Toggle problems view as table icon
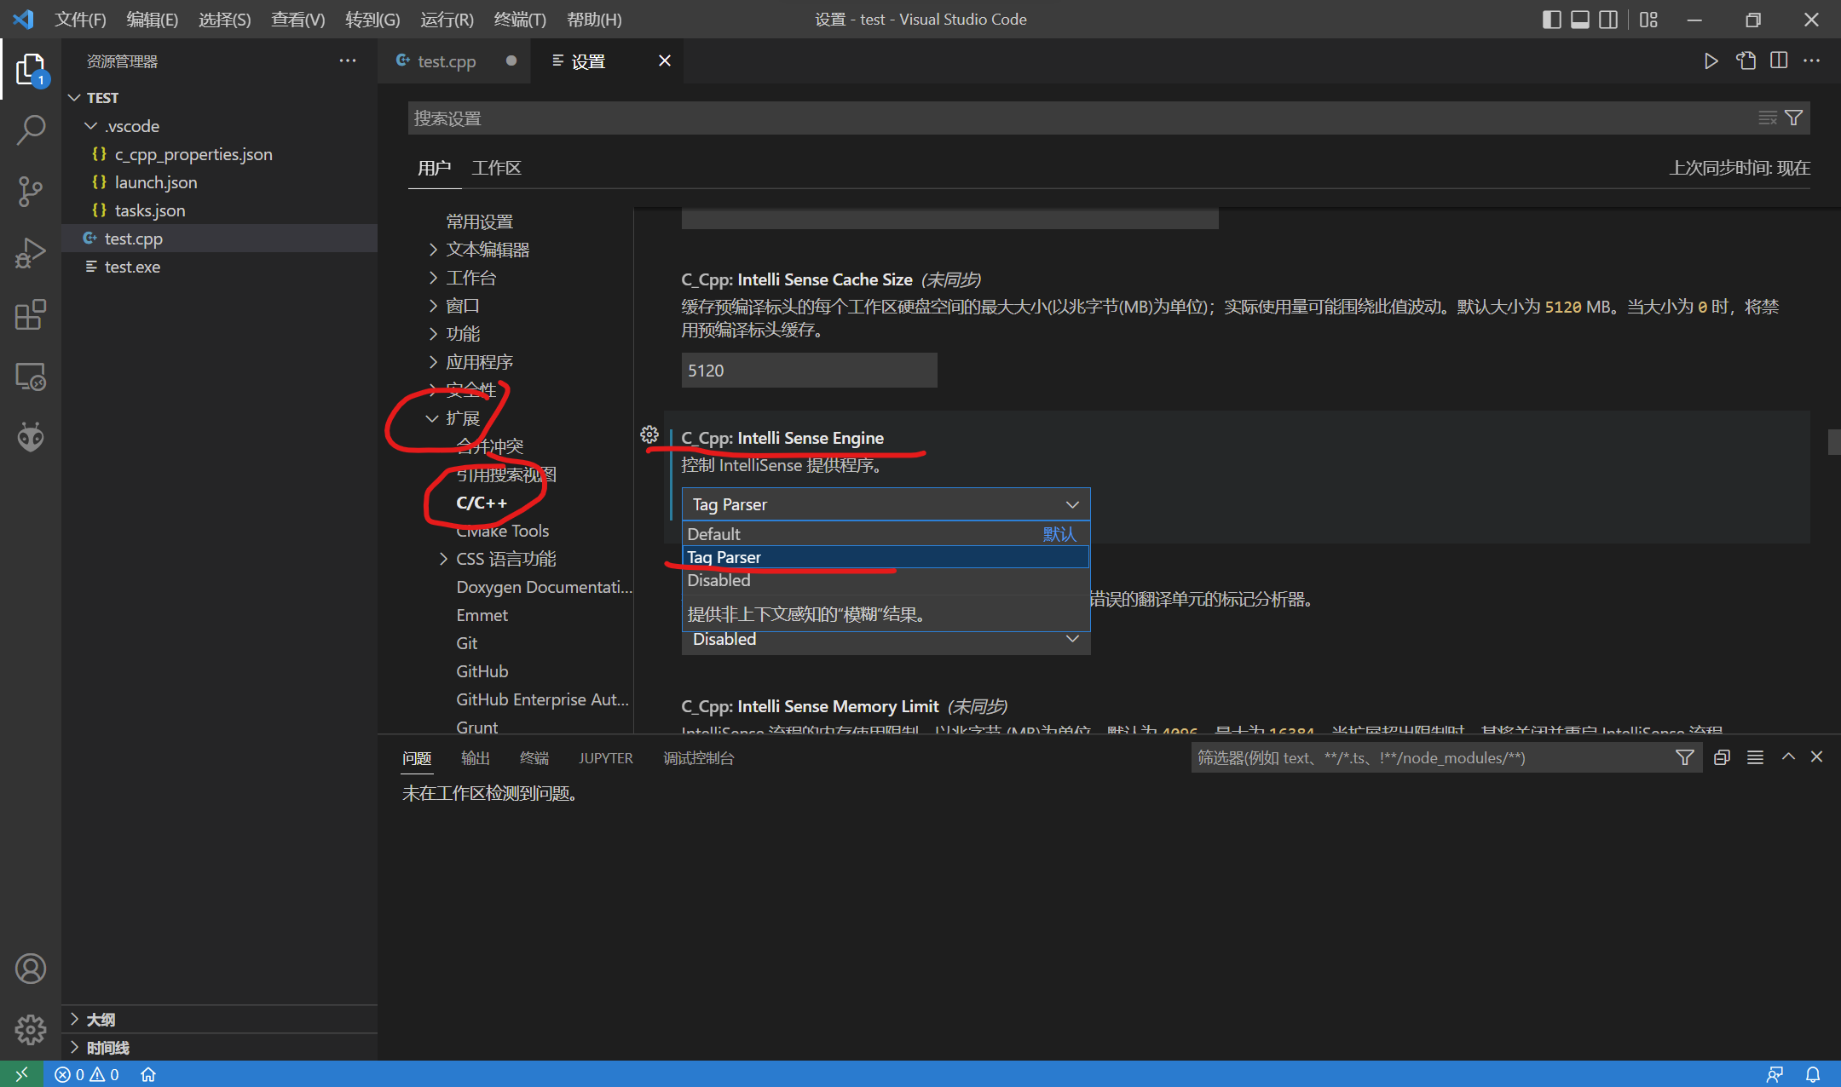 [x=1755, y=757]
